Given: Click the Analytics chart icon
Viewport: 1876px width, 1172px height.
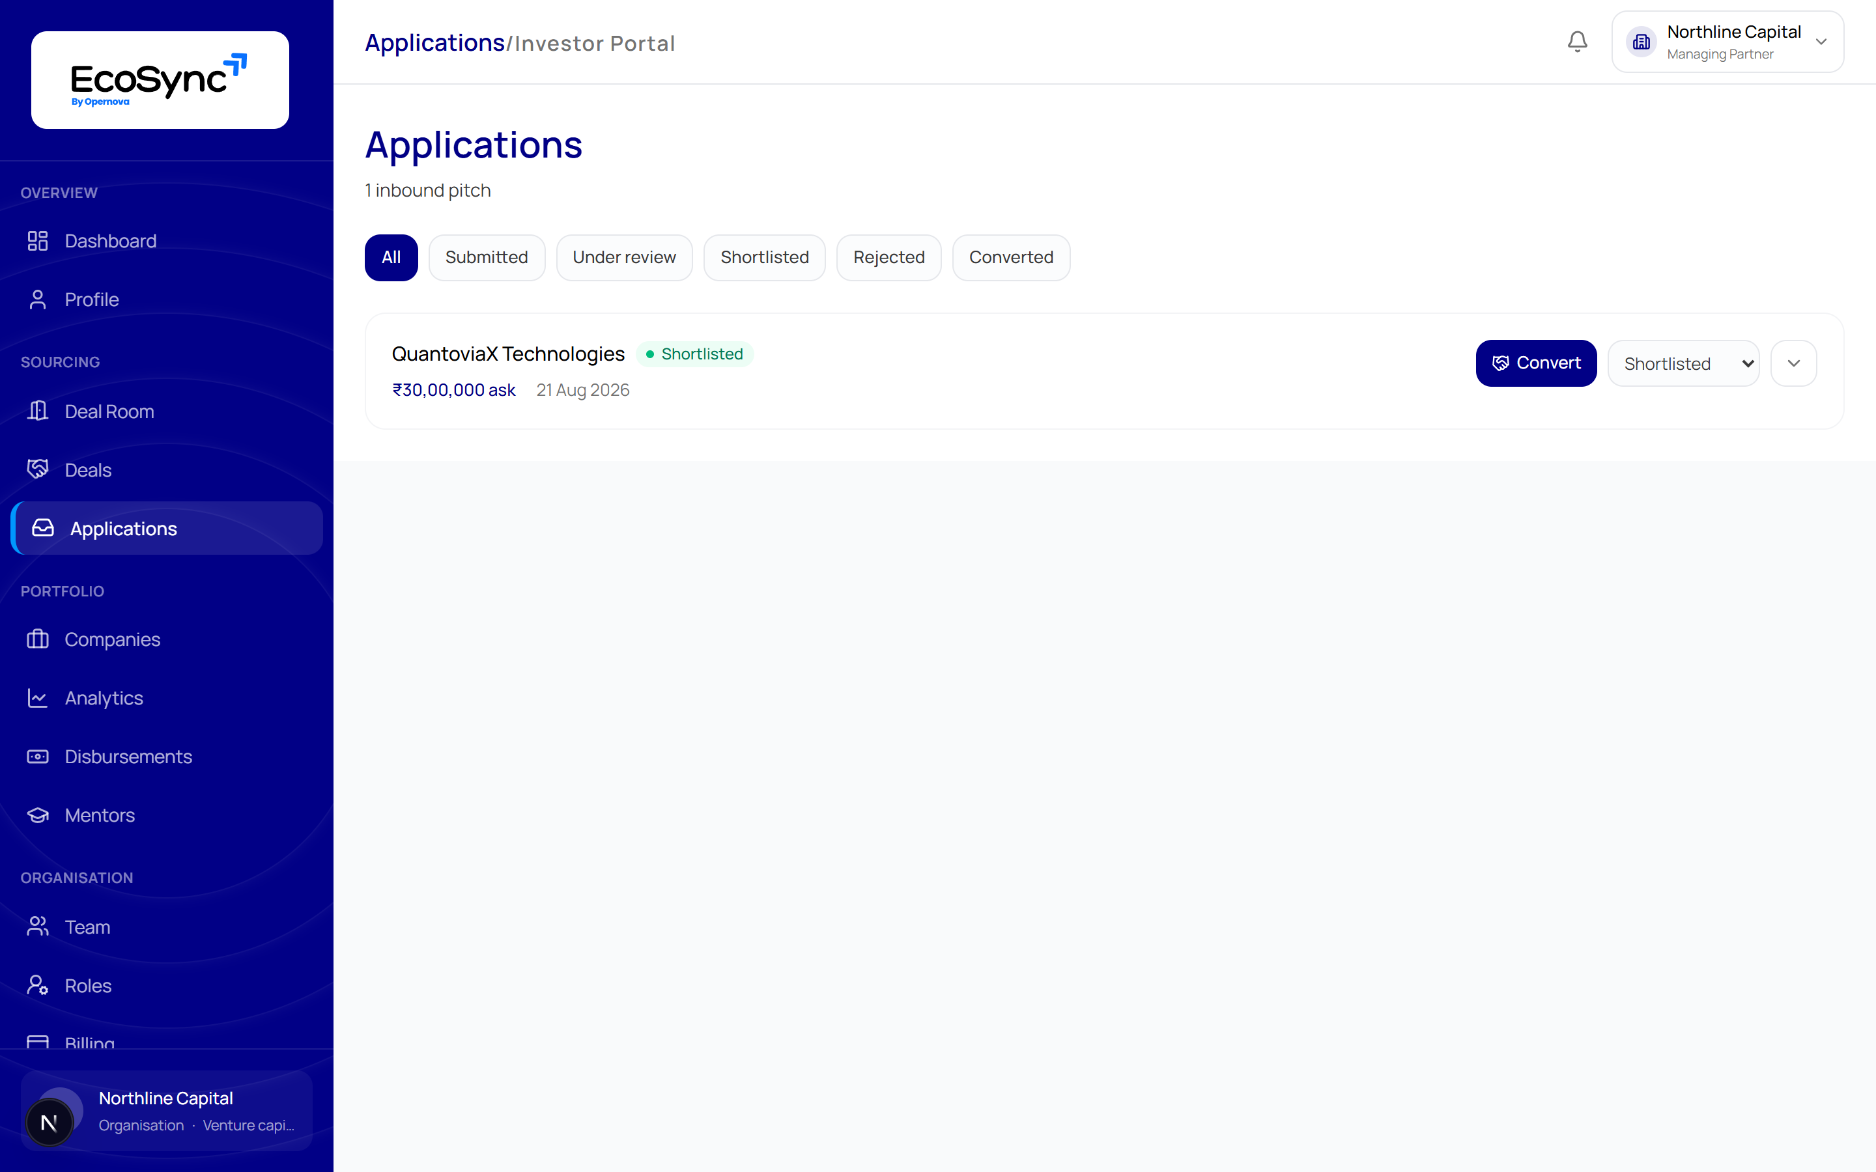Looking at the screenshot, I should pos(38,697).
